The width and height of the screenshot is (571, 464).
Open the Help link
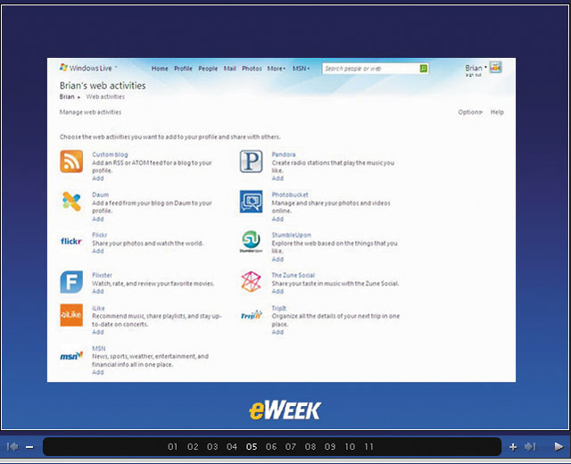coord(497,112)
